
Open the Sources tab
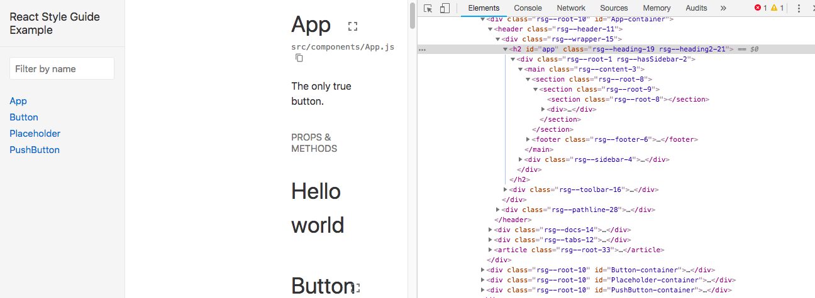pos(614,8)
